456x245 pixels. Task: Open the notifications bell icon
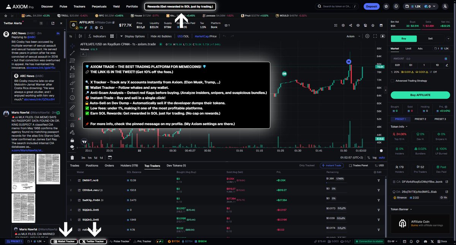pos(396,6)
